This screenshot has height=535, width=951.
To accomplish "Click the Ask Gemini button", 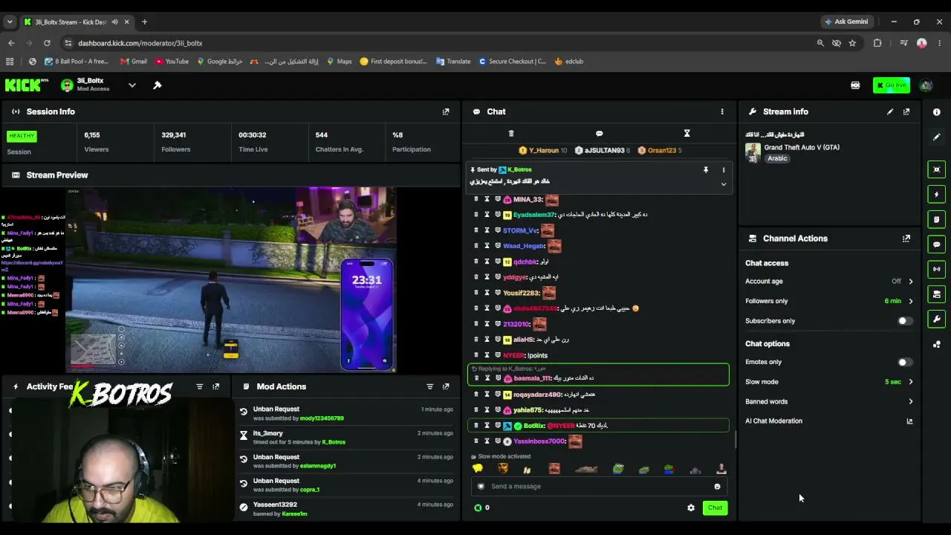I will (x=845, y=22).
